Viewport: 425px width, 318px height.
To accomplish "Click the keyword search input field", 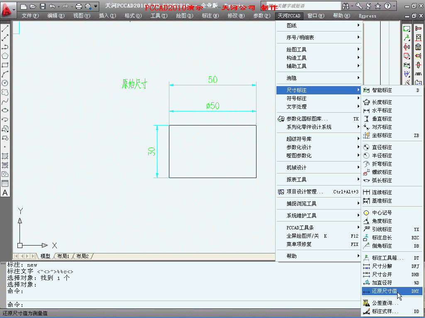I will coord(303,6).
